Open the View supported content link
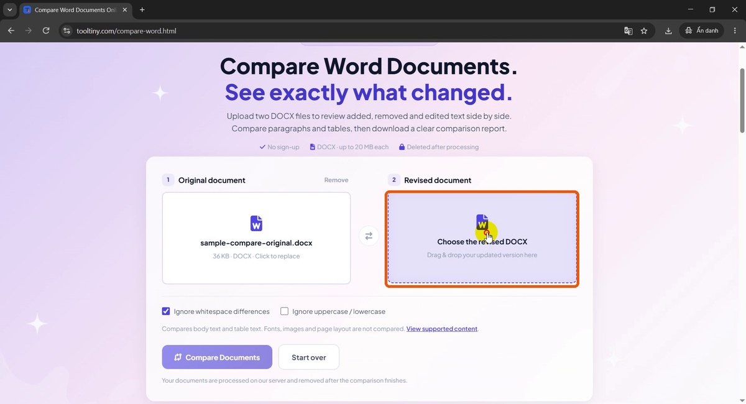The image size is (746, 404). [442, 329]
